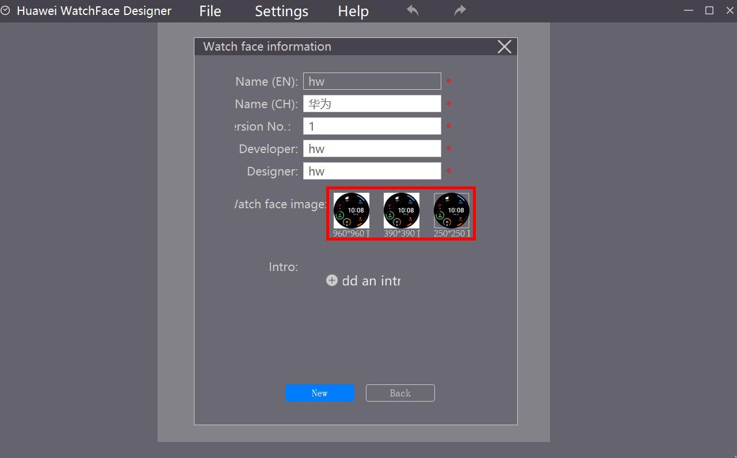
Task: Close the Watch face information dialog
Action: click(505, 47)
